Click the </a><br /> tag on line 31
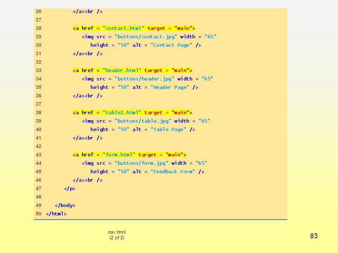 tap(88, 53)
